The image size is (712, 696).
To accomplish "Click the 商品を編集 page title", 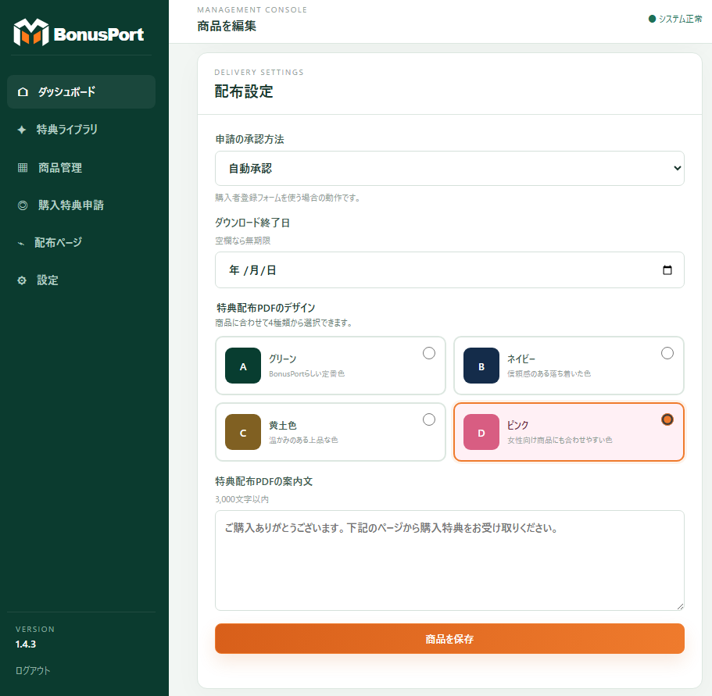I will pyautogui.click(x=227, y=27).
